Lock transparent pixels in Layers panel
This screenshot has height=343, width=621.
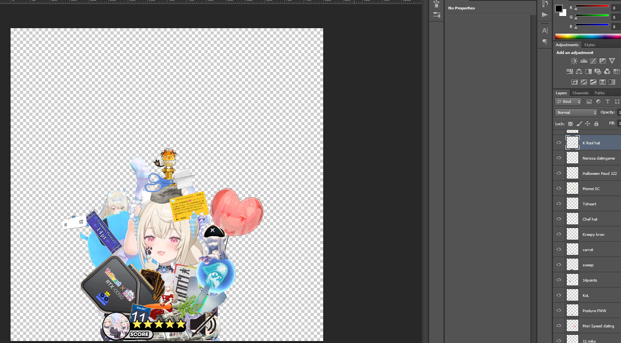pos(571,124)
